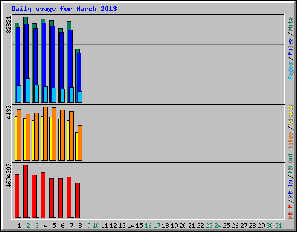The image size is (297, 232).
Task: Click day 24 on the x-axis
Action: (x=218, y=226)
